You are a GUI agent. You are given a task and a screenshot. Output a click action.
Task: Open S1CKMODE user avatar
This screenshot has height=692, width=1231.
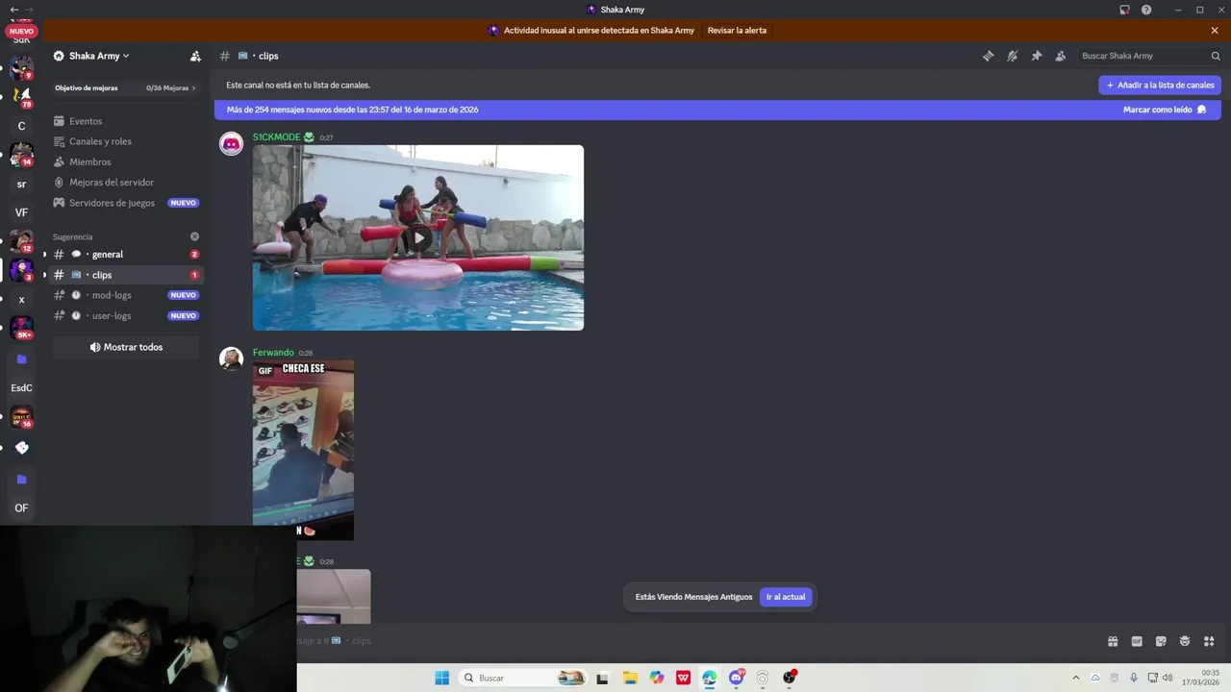(x=231, y=144)
